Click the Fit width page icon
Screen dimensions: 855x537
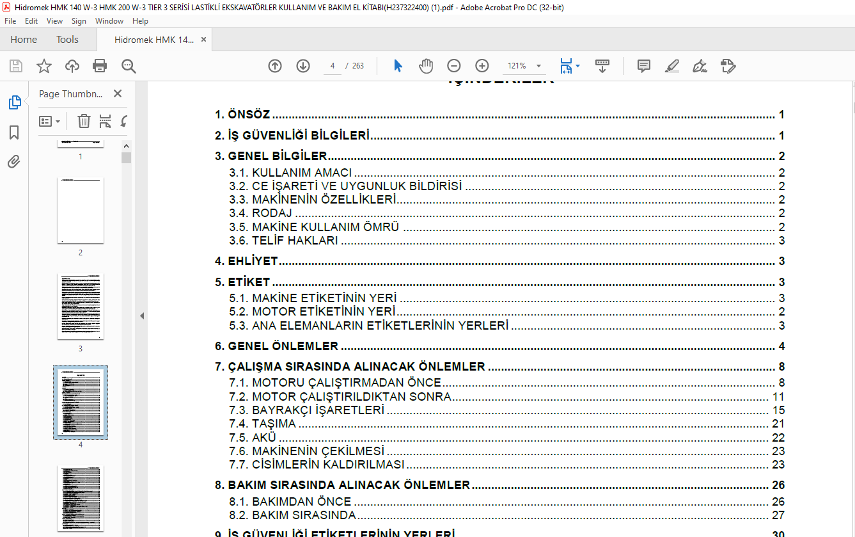(x=567, y=66)
